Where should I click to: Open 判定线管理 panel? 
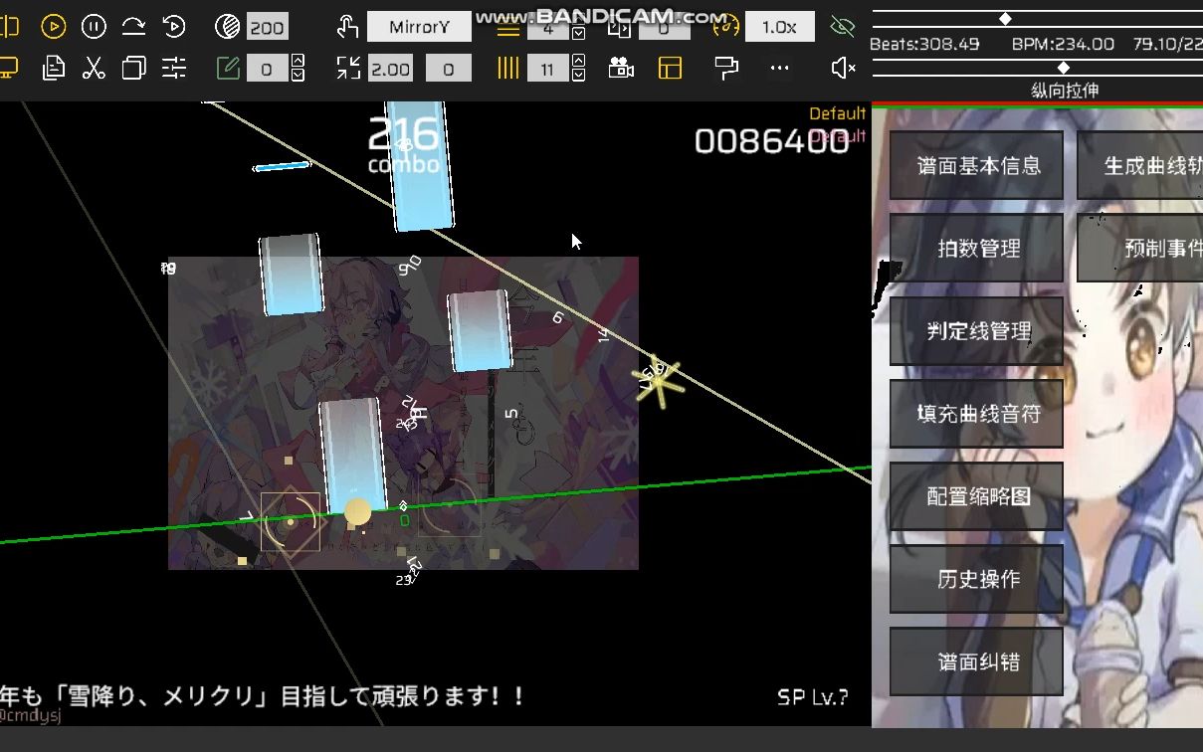click(x=976, y=330)
